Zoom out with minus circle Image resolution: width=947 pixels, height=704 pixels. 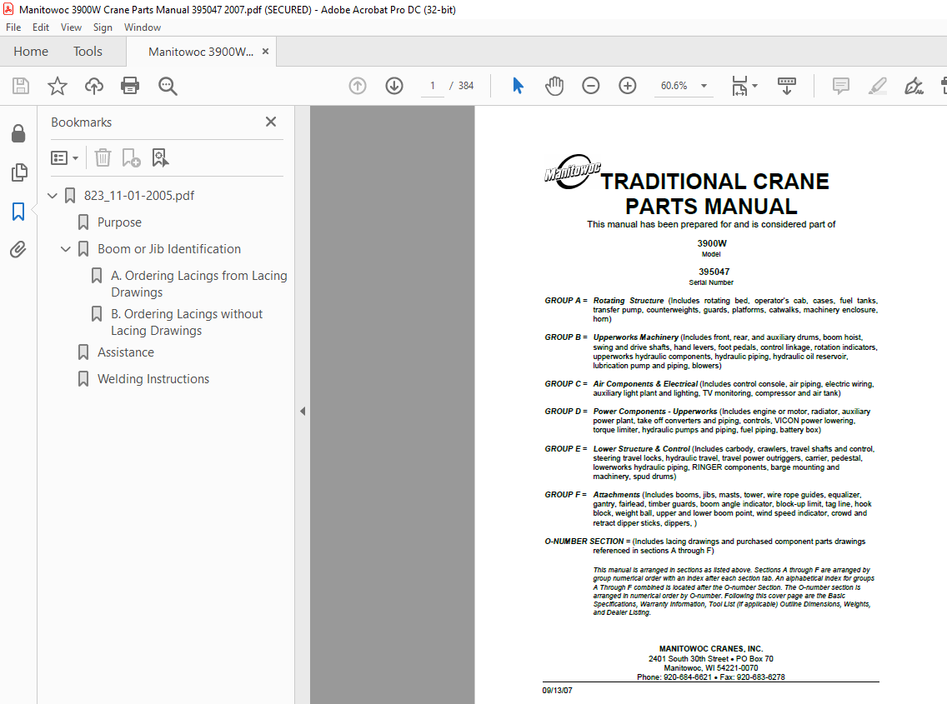click(591, 86)
